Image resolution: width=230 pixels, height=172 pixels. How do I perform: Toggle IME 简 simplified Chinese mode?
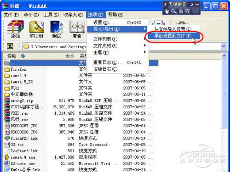181,11
